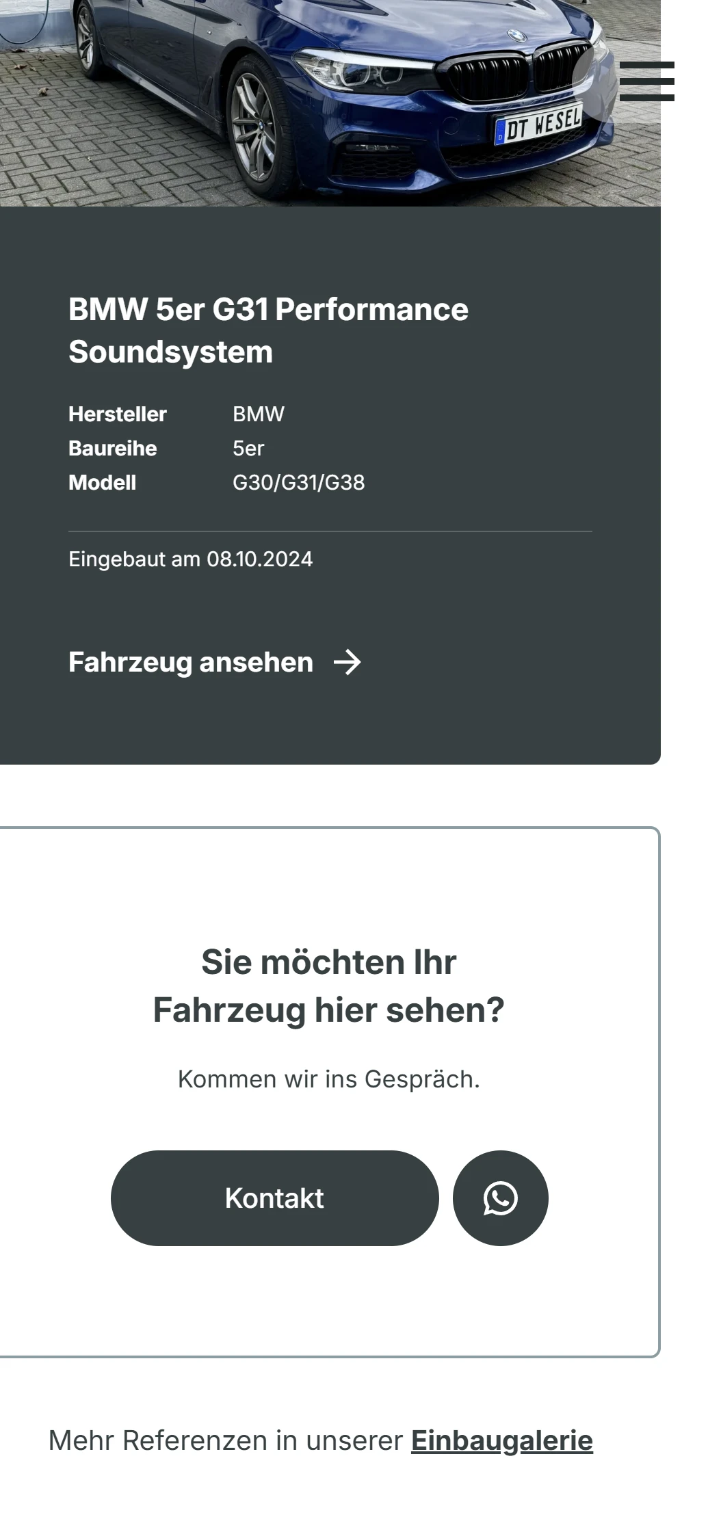The image size is (708, 1532).
Task: Start a WhatsApp chat via round icon button
Action: pyautogui.click(x=501, y=1198)
